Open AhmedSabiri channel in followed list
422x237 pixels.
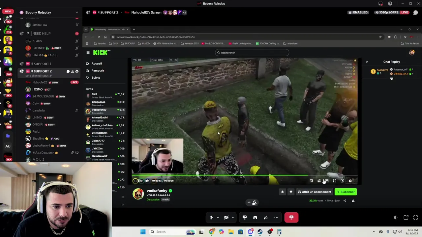click(105, 119)
